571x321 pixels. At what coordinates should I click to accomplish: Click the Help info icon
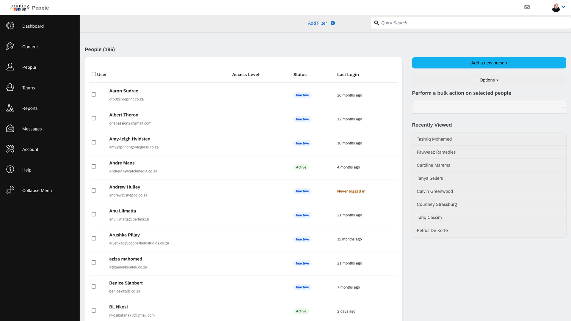tap(10, 169)
